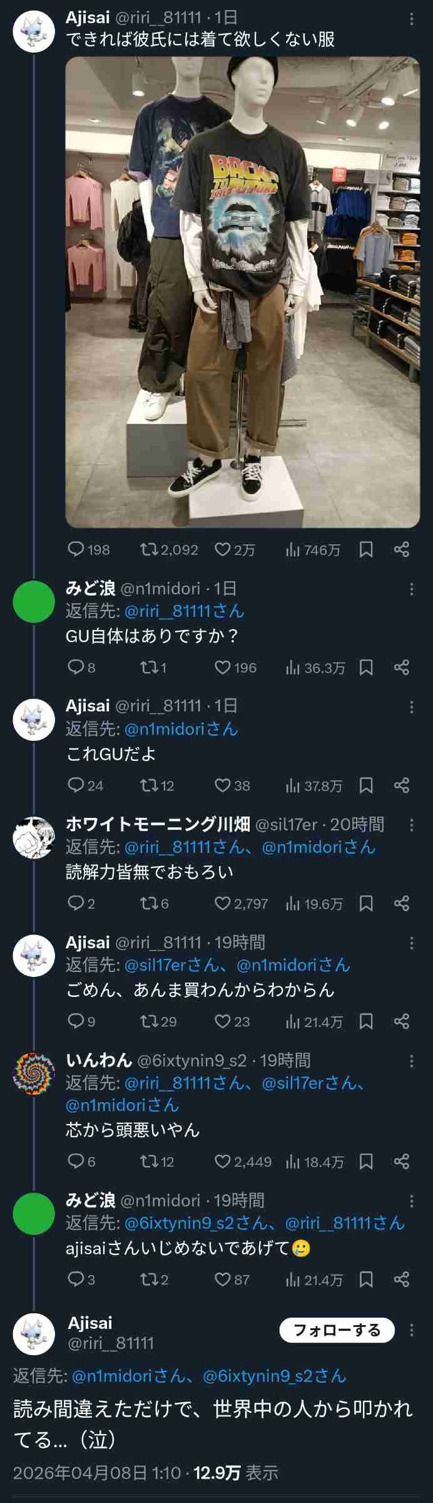Open more options beside the フォローする button
433x1503 pixels.
pos(411,1330)
